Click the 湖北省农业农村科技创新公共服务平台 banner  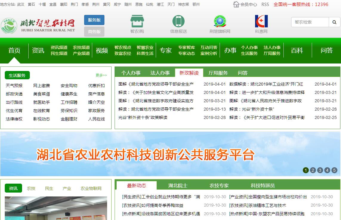click(146, 154)
